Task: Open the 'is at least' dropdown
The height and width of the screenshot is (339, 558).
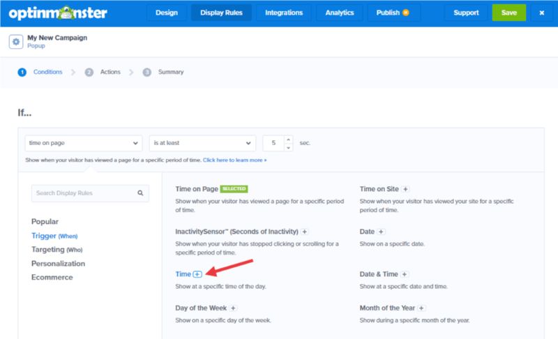Action: (202, 143)
